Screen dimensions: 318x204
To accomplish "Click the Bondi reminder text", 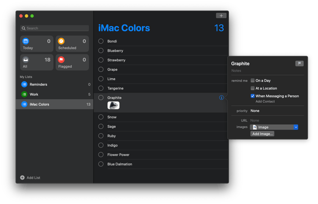I will (x=112, y=41).
